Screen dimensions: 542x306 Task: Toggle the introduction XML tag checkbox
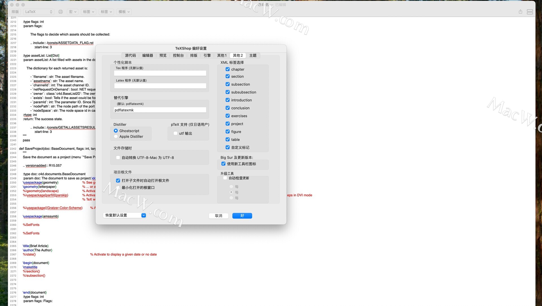(x=228, y=100)
